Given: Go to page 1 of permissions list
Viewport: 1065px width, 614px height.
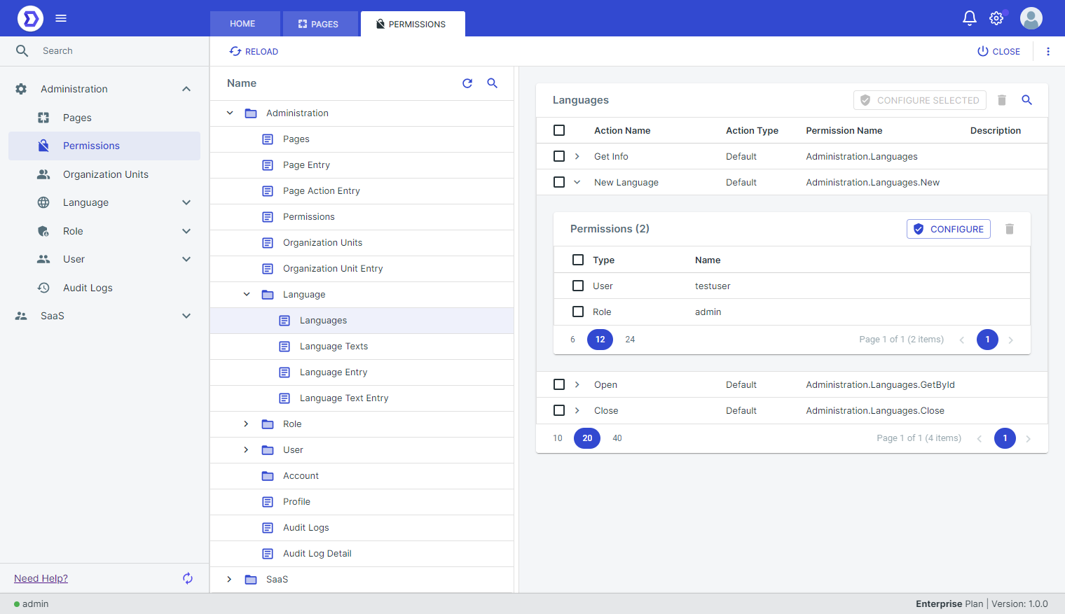Looking at the screenshot, I should pyautogui.click(x=987, y=340).
